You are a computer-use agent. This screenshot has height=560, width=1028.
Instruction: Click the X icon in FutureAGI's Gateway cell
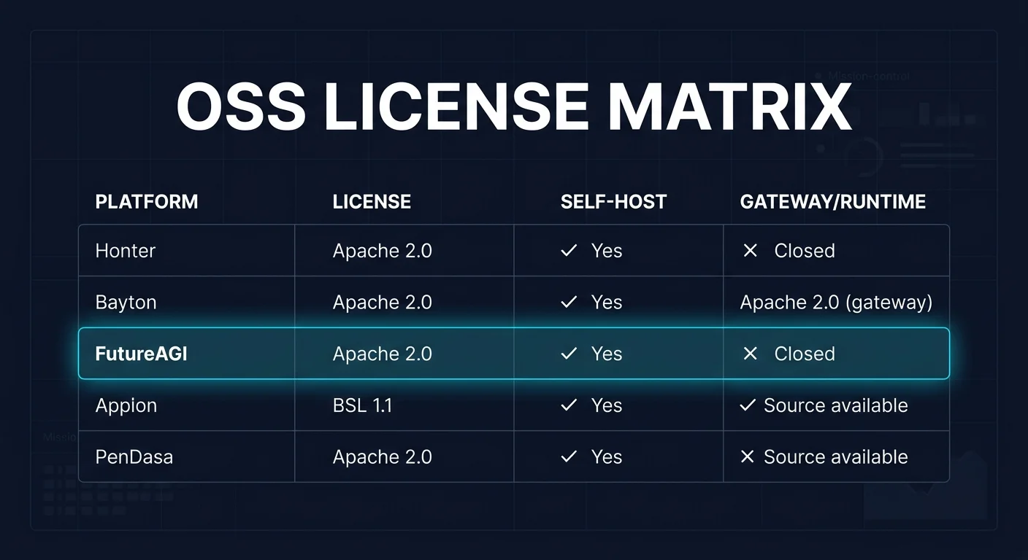tap(750, 354)
